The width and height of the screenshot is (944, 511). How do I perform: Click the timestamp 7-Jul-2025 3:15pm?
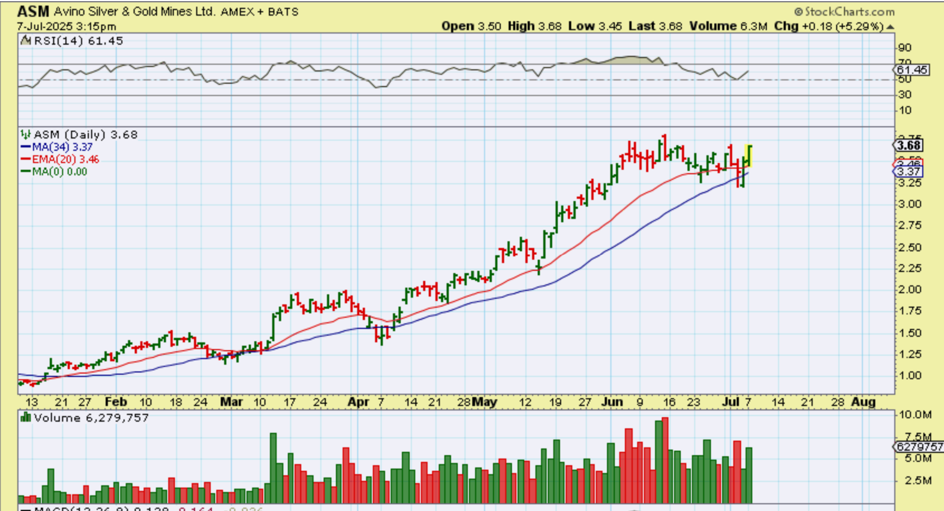66,26
